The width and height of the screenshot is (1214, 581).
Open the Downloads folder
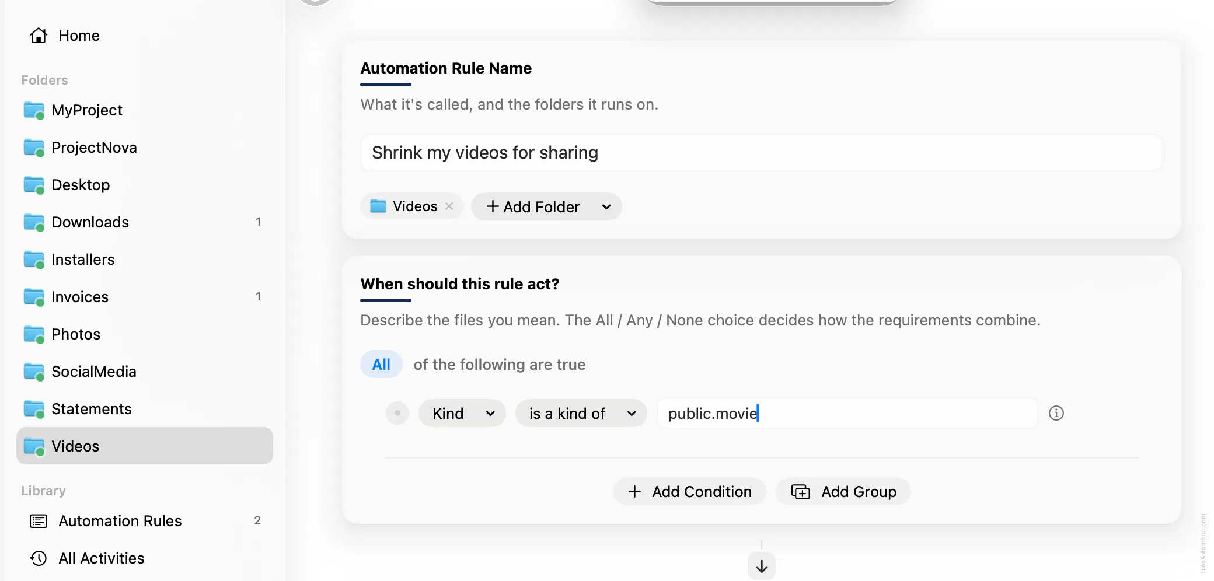[x=144, y=222]
